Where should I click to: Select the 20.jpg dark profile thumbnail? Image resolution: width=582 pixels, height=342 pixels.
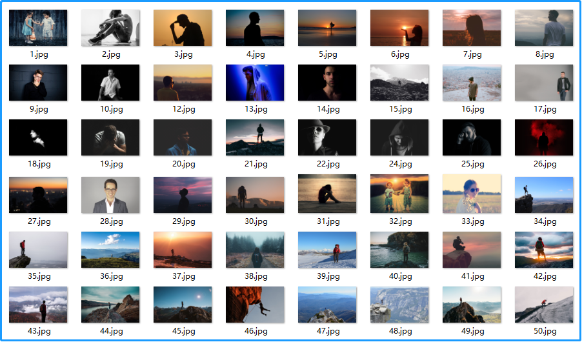point(183,137)
